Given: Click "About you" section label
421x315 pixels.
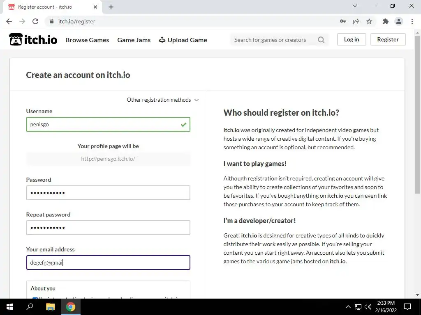Looking at the screenshot, I should point(43,288).
